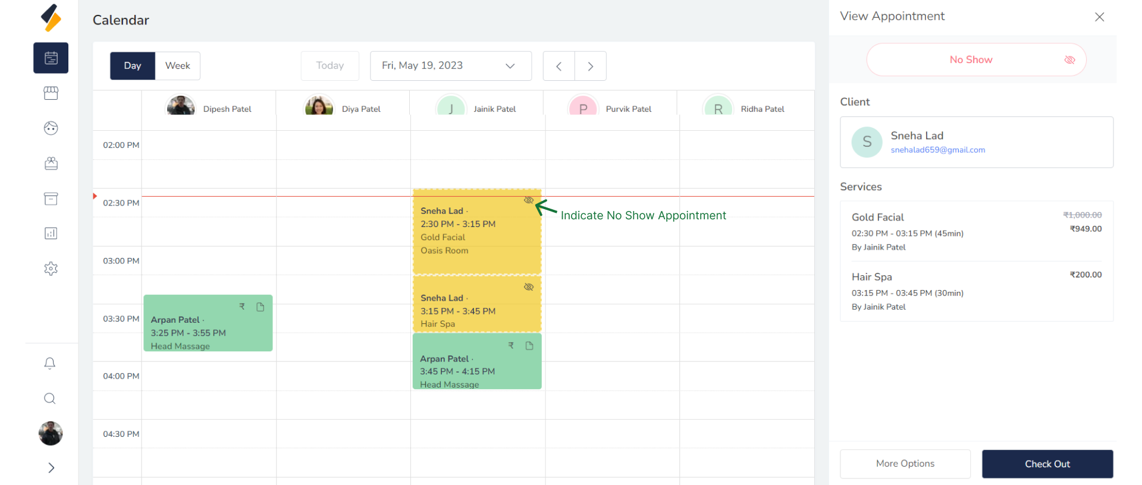Select the Day view tab
Image resolution: width=1142 pixels, height=485 pixels.
pyautogui.click(x=133, y=66)
